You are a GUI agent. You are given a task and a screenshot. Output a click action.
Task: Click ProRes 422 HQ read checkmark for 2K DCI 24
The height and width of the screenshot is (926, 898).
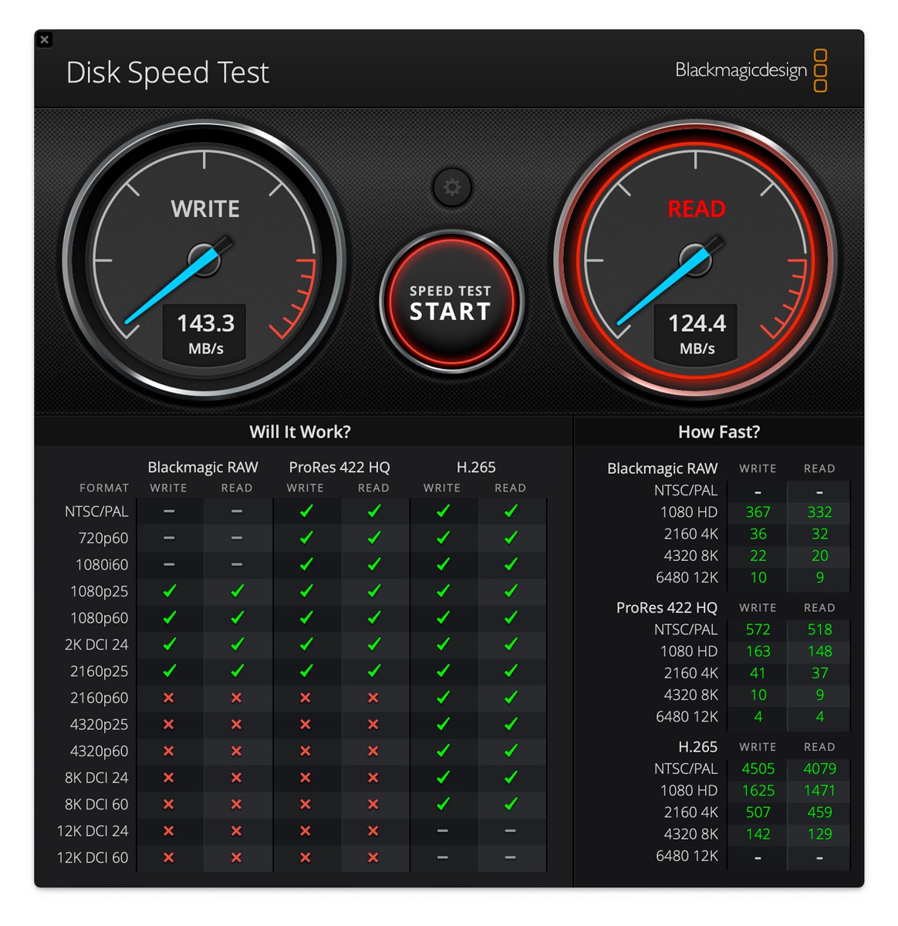(373, 644)
